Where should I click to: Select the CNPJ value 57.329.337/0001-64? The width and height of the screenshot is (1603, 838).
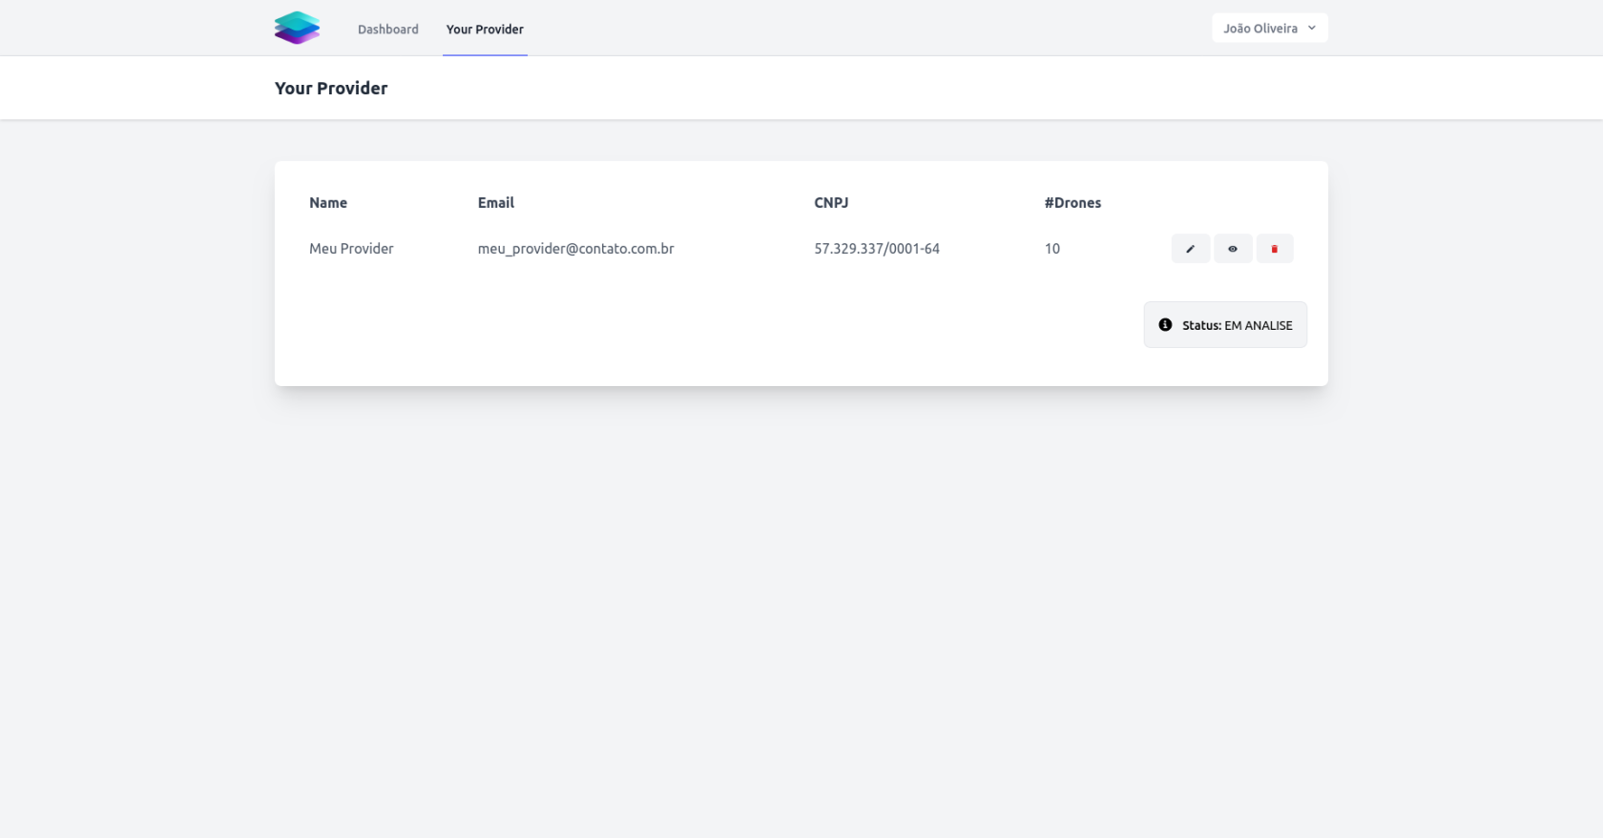pyautogui.click(x=877, y=249)
